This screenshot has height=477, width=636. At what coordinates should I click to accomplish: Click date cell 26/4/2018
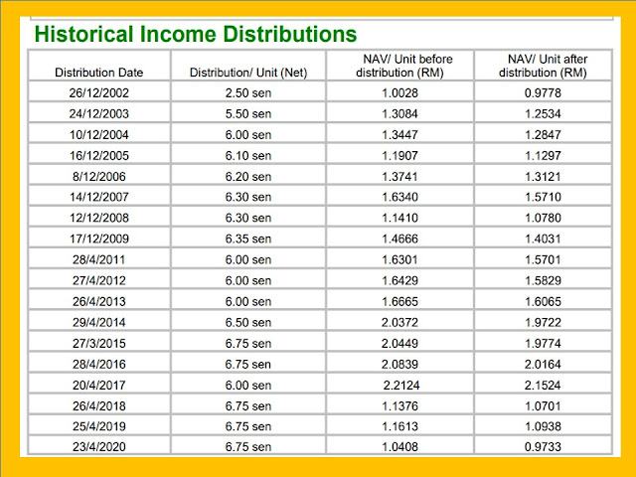click(99, 406)
